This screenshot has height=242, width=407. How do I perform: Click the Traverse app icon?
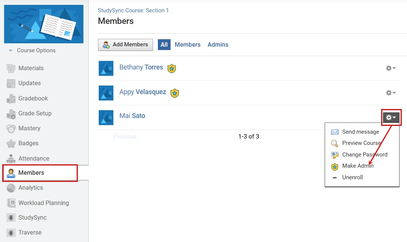pos(11,233)
